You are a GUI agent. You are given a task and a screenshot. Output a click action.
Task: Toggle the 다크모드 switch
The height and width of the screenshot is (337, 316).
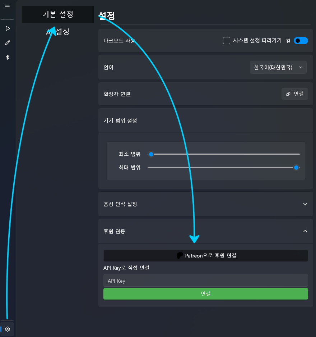coord(301,41)
